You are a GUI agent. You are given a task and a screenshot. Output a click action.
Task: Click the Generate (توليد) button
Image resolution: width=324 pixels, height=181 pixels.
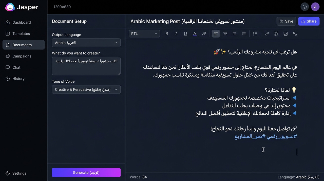pyautogui.click(x=86, y=172)
